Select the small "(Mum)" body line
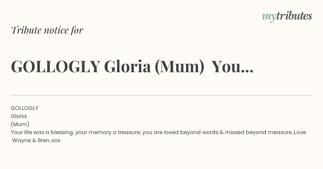The image size is (323, 169). pos(20,124)
